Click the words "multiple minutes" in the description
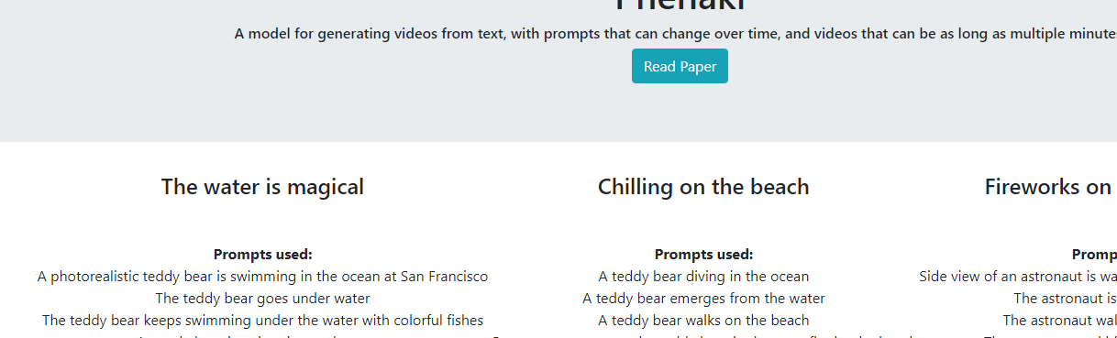The image size is (1117, 338). pos(1061,34)
